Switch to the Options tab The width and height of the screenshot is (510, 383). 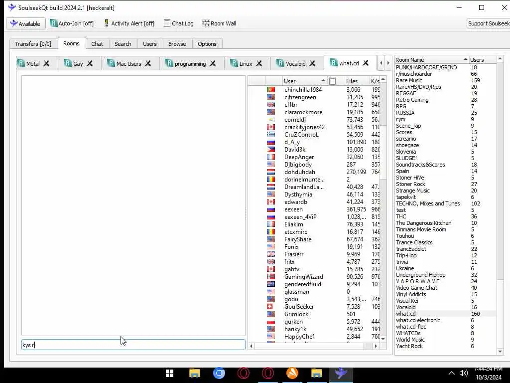(x=207, y=44)
